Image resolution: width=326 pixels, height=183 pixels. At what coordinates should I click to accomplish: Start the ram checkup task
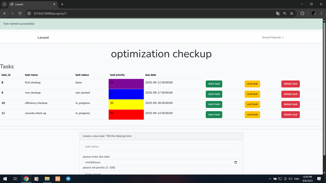214,94
